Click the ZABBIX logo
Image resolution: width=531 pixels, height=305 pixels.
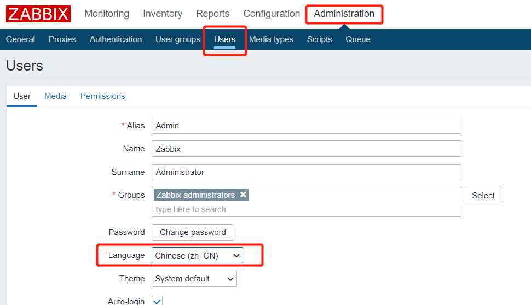[38, 14]
